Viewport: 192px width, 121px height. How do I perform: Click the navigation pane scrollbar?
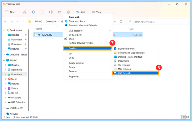(29, 70)
